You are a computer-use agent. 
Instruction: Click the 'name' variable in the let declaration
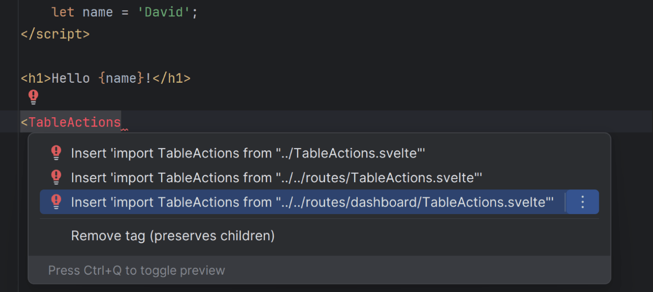click(x=97, y=12)
